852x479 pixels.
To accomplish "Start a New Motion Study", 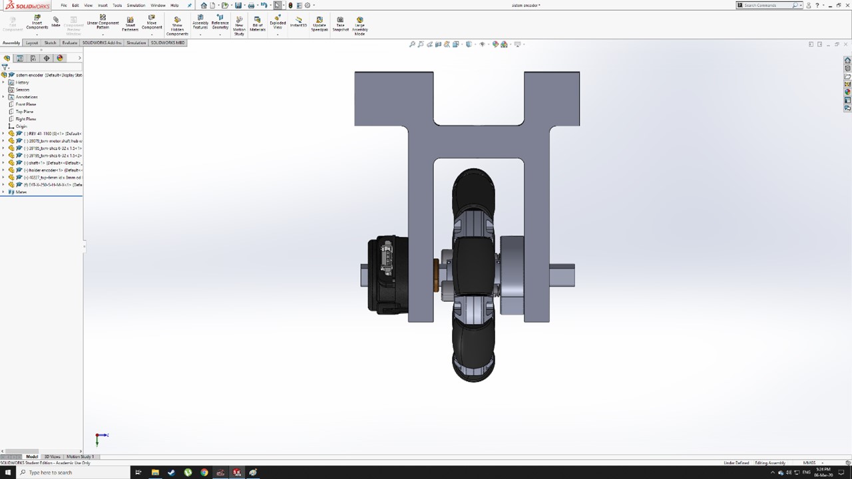I will (239, 25).
